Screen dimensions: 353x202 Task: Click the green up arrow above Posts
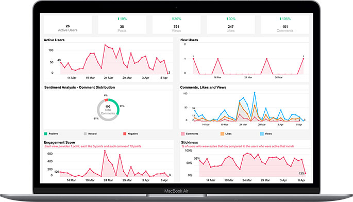tap(119, 19)
